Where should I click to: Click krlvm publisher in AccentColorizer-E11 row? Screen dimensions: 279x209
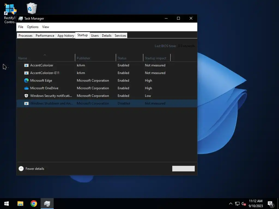click(x=81, y=73)
